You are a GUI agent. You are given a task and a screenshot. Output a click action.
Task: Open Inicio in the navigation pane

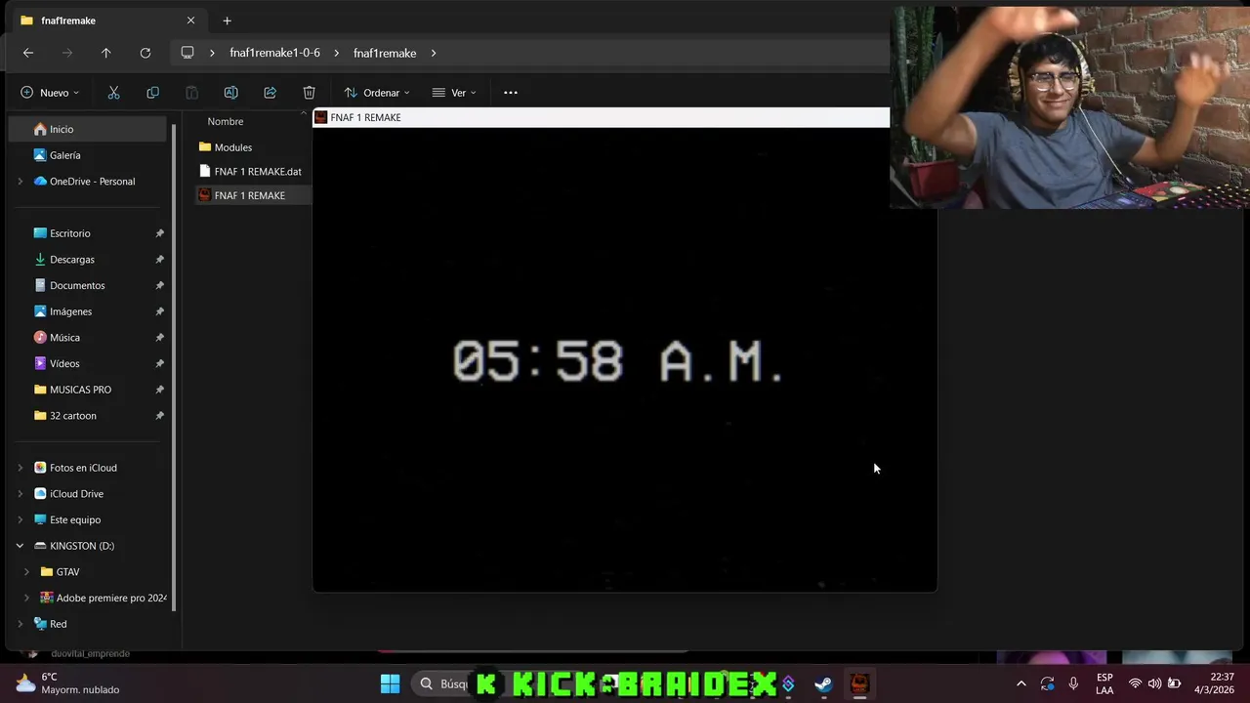(88, 129)
